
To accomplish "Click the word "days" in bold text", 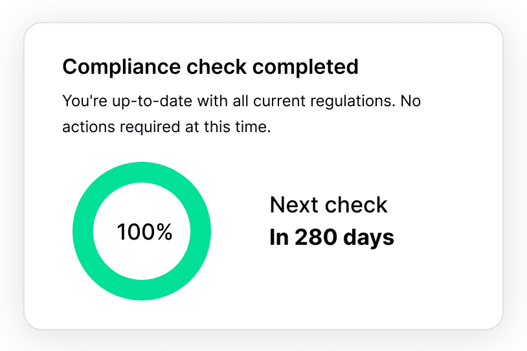I will [368, 238].
